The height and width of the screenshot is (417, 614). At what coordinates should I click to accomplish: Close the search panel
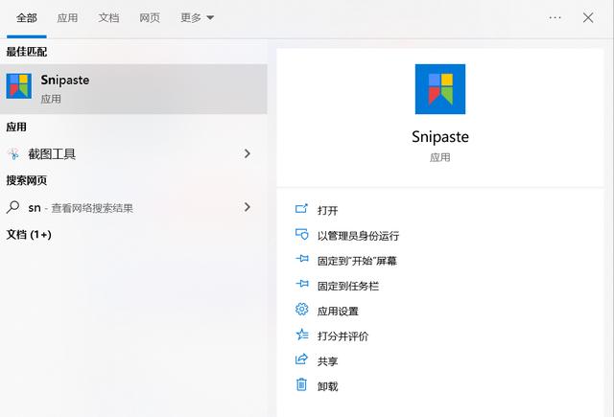pos(588,17)
